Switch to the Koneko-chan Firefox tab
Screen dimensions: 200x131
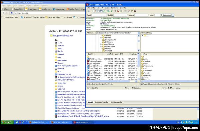(73, 9)
